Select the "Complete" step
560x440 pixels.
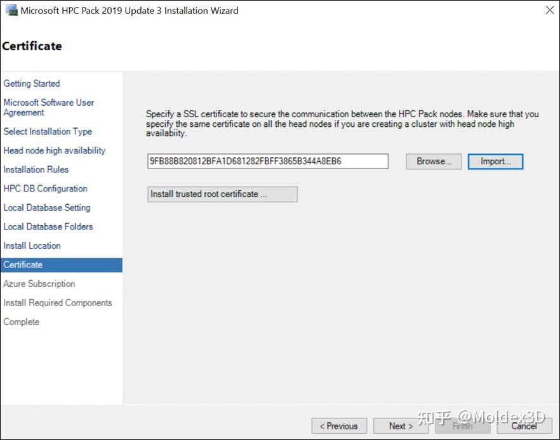click(21, 321)
